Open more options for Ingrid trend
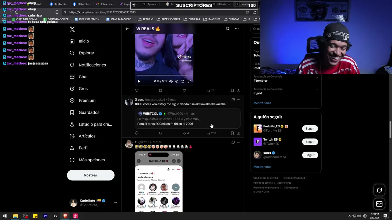The width and height of the screenshot is (392, 220). 316,90
